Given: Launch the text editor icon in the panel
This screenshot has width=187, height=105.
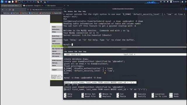Looking at the screenshot, I should pos(13,2).
